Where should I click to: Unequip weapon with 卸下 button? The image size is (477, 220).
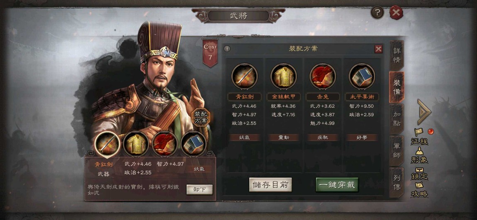point(200,190)
